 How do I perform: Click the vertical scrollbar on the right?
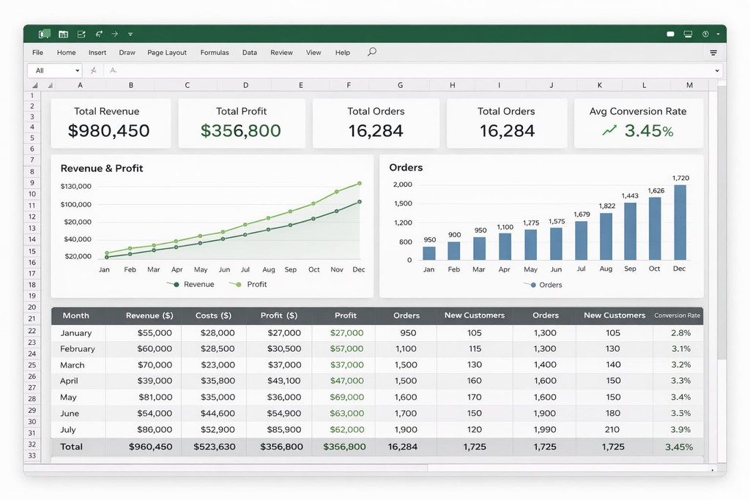point(721,220)
